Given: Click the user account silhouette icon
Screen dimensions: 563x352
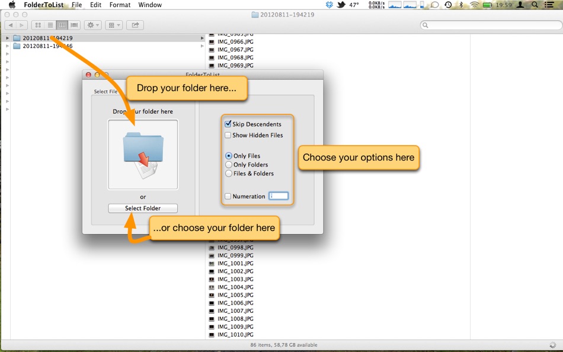Looking at the screenshot, I should [520, 5].
